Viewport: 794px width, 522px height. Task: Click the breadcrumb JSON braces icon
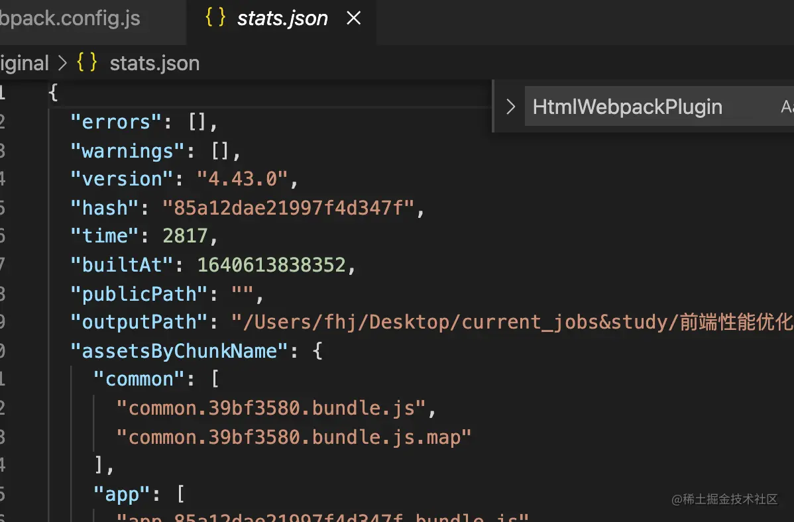pos(87,63)
